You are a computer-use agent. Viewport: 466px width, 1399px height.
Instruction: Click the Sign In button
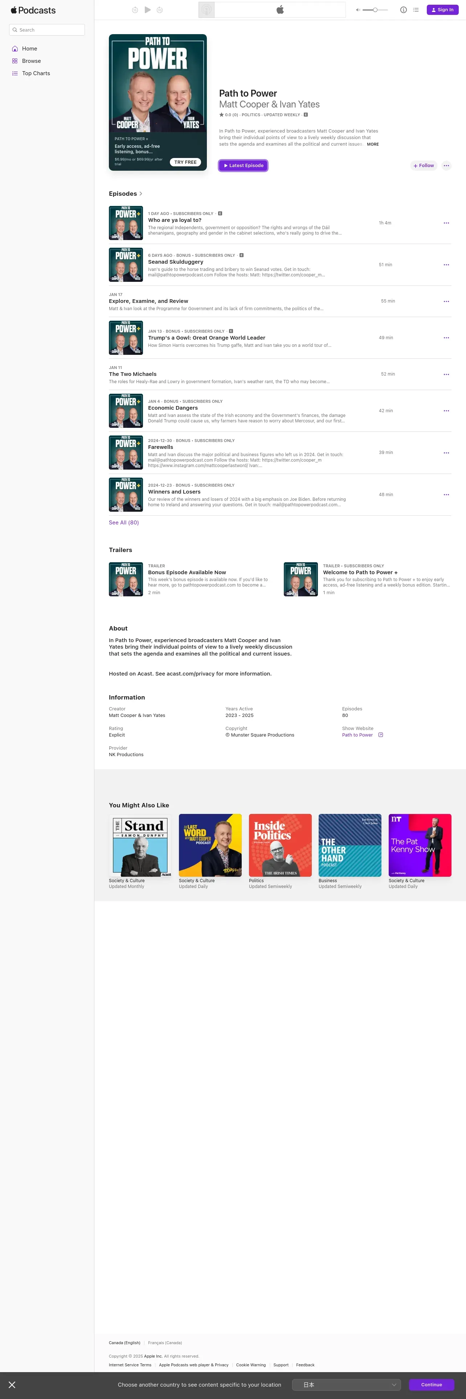pos(443,10)
